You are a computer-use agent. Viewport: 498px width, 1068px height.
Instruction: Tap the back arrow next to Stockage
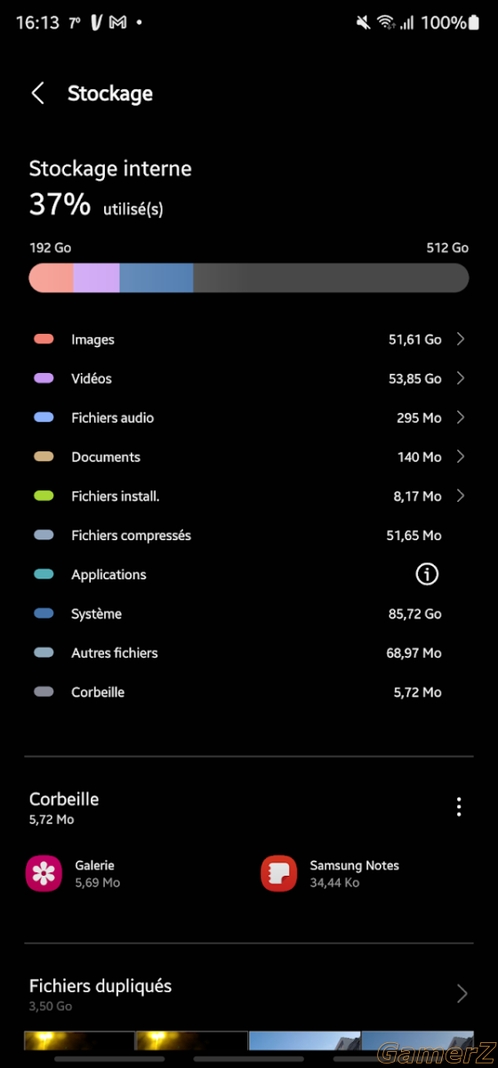tap(37, 93)
